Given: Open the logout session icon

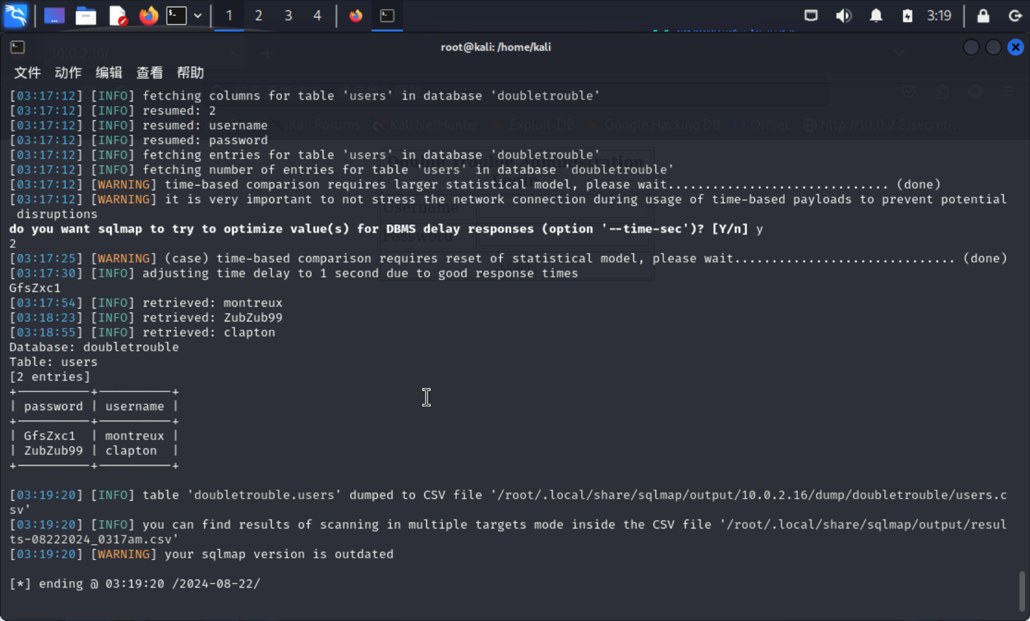Looking at the screenshot, I should (1015, 16).
